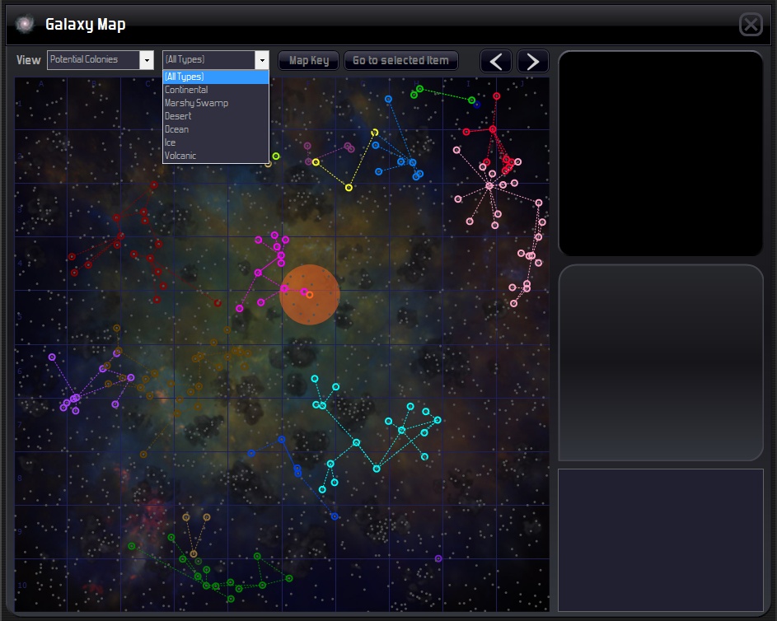Go to next item with right arrow
777x621 pixels.
pos(533,61)
